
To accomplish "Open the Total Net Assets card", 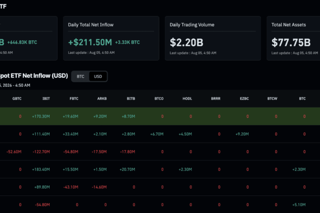I will click(x=293, y=38).
